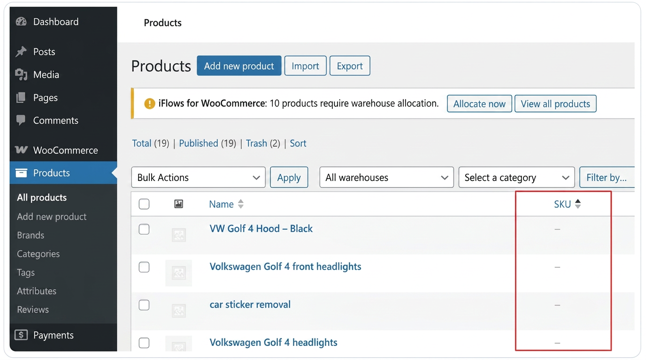This screenshot has height=360, width=646.
Task: Click the View all products button
Action: pyautogui.click(x=555, y=104)
